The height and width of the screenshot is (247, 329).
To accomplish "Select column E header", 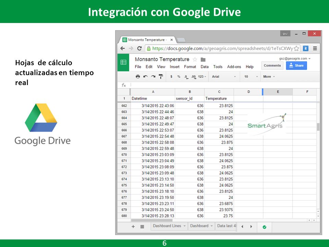I will pyautogui.click(x=278, y=92).
